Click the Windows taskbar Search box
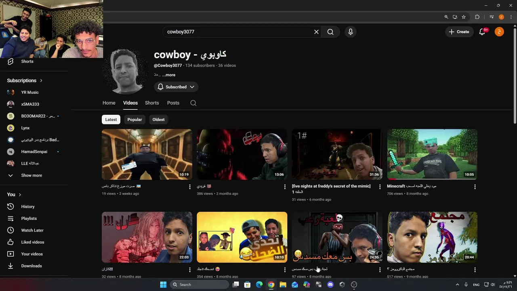517x291 pixels. [x=200, y=285]
